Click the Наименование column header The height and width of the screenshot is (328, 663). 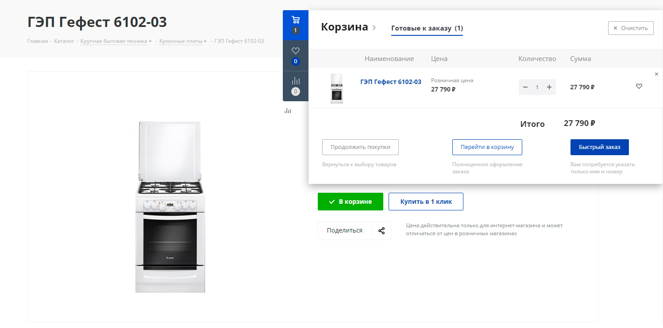pyautogui.click(x=389, y=59)
